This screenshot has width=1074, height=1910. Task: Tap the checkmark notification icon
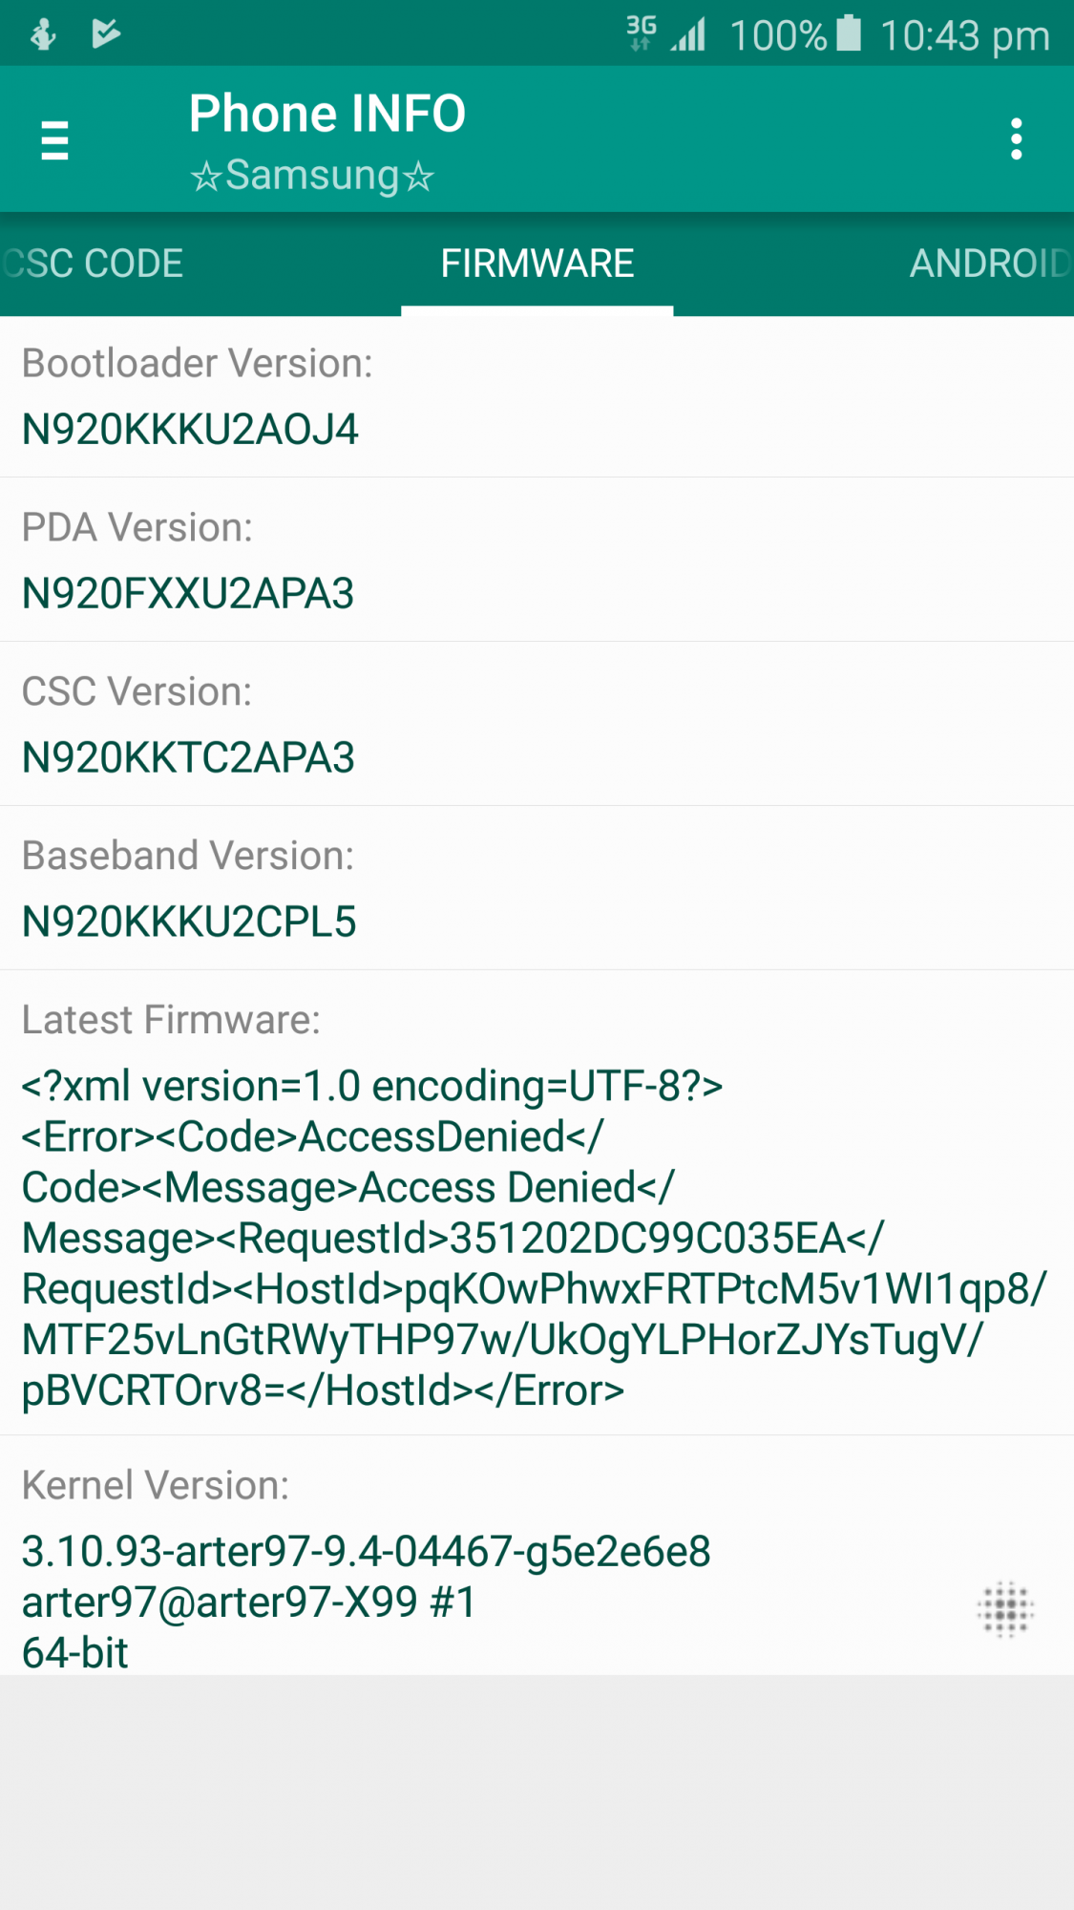(106, 33)
